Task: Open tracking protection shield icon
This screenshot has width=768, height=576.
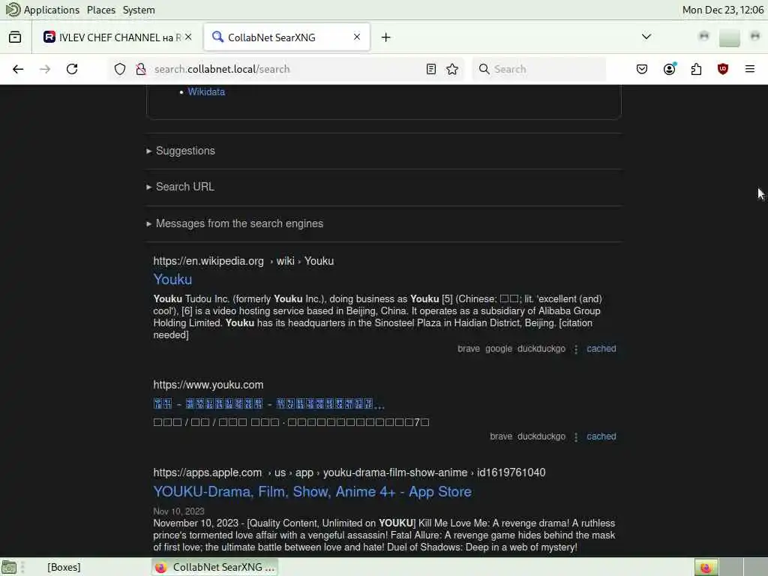Action: click(120, 69)
